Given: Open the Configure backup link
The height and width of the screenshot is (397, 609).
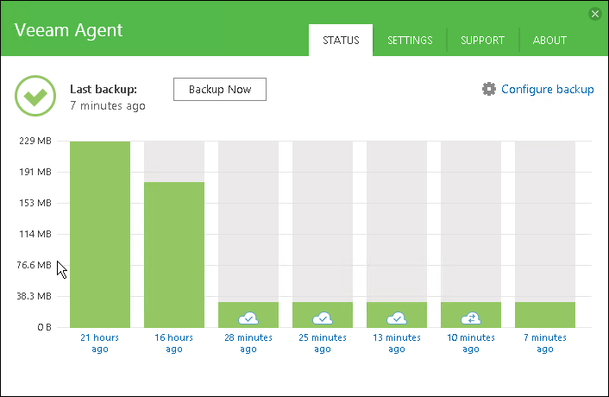Looking at the screenshot, I should click(547, 89).
